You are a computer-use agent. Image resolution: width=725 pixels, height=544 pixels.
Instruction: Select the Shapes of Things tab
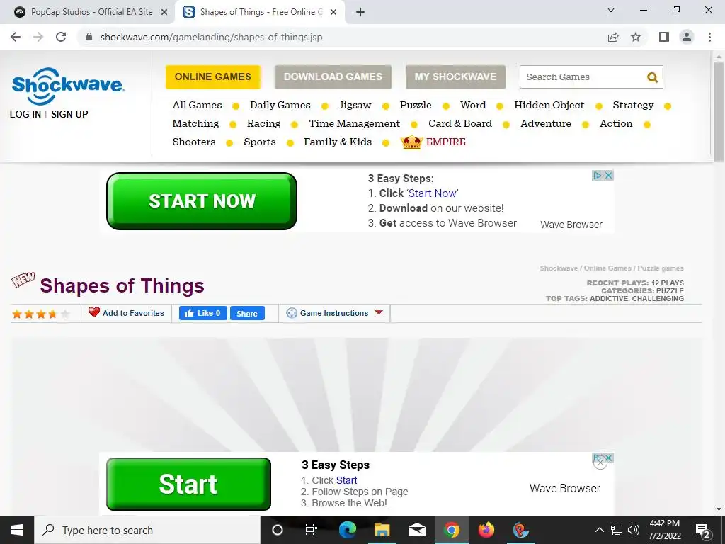click(x=261, y=12)
